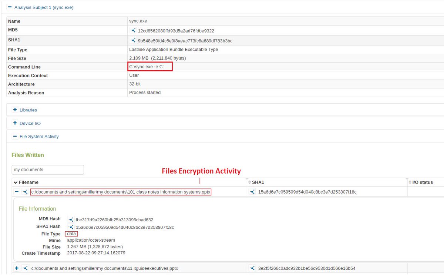Click pivot icon beside SHA1 3e2f5f266c0adc932b1be56c9530d1d566e16b54
Image resolution: width=444 pixels, height=275 pixels.
click(252, 268)
